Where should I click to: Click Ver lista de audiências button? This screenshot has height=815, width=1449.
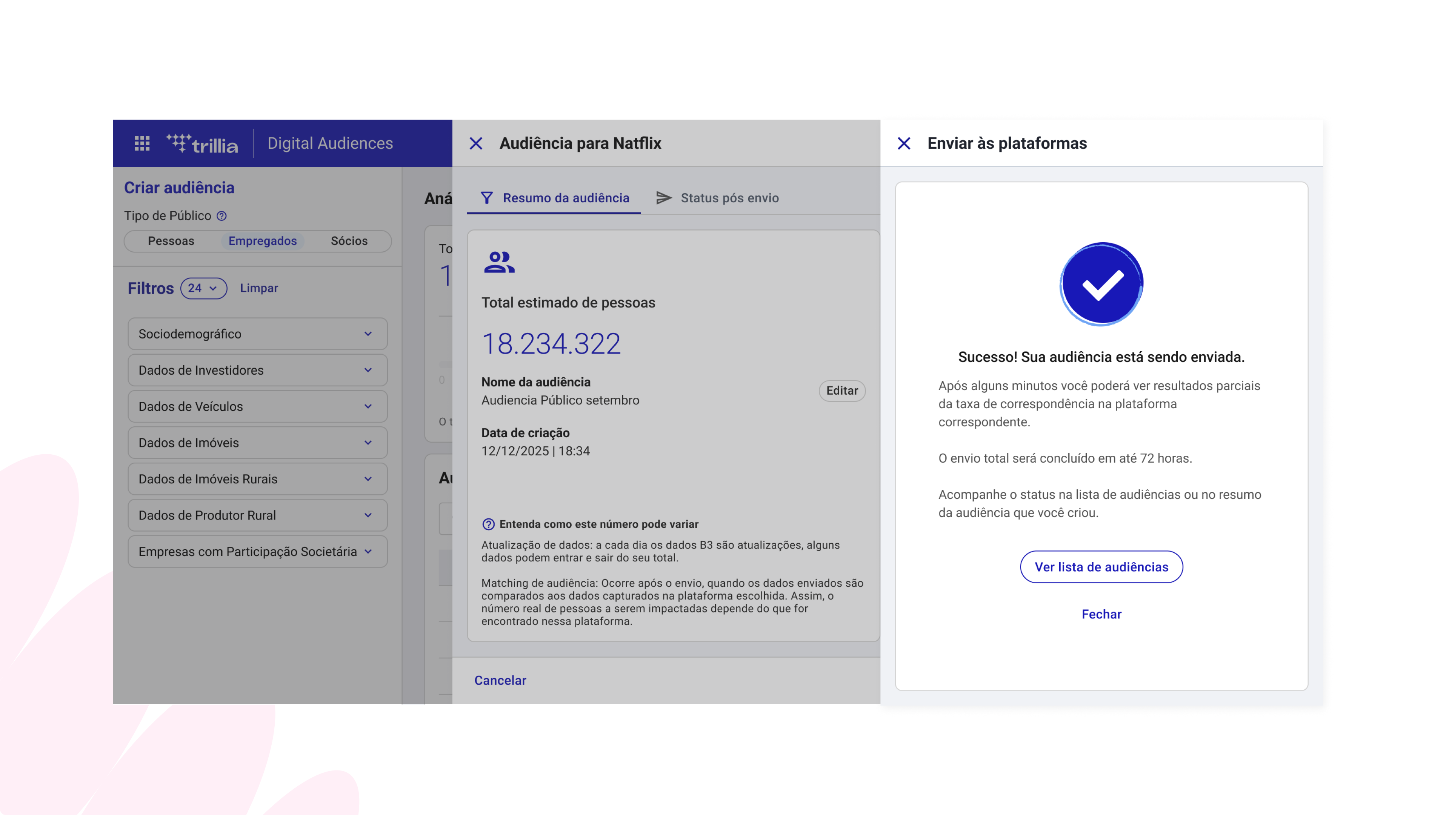pos(1101,567)
